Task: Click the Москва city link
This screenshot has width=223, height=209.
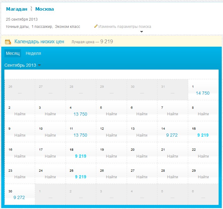Action: pos(44,9)
